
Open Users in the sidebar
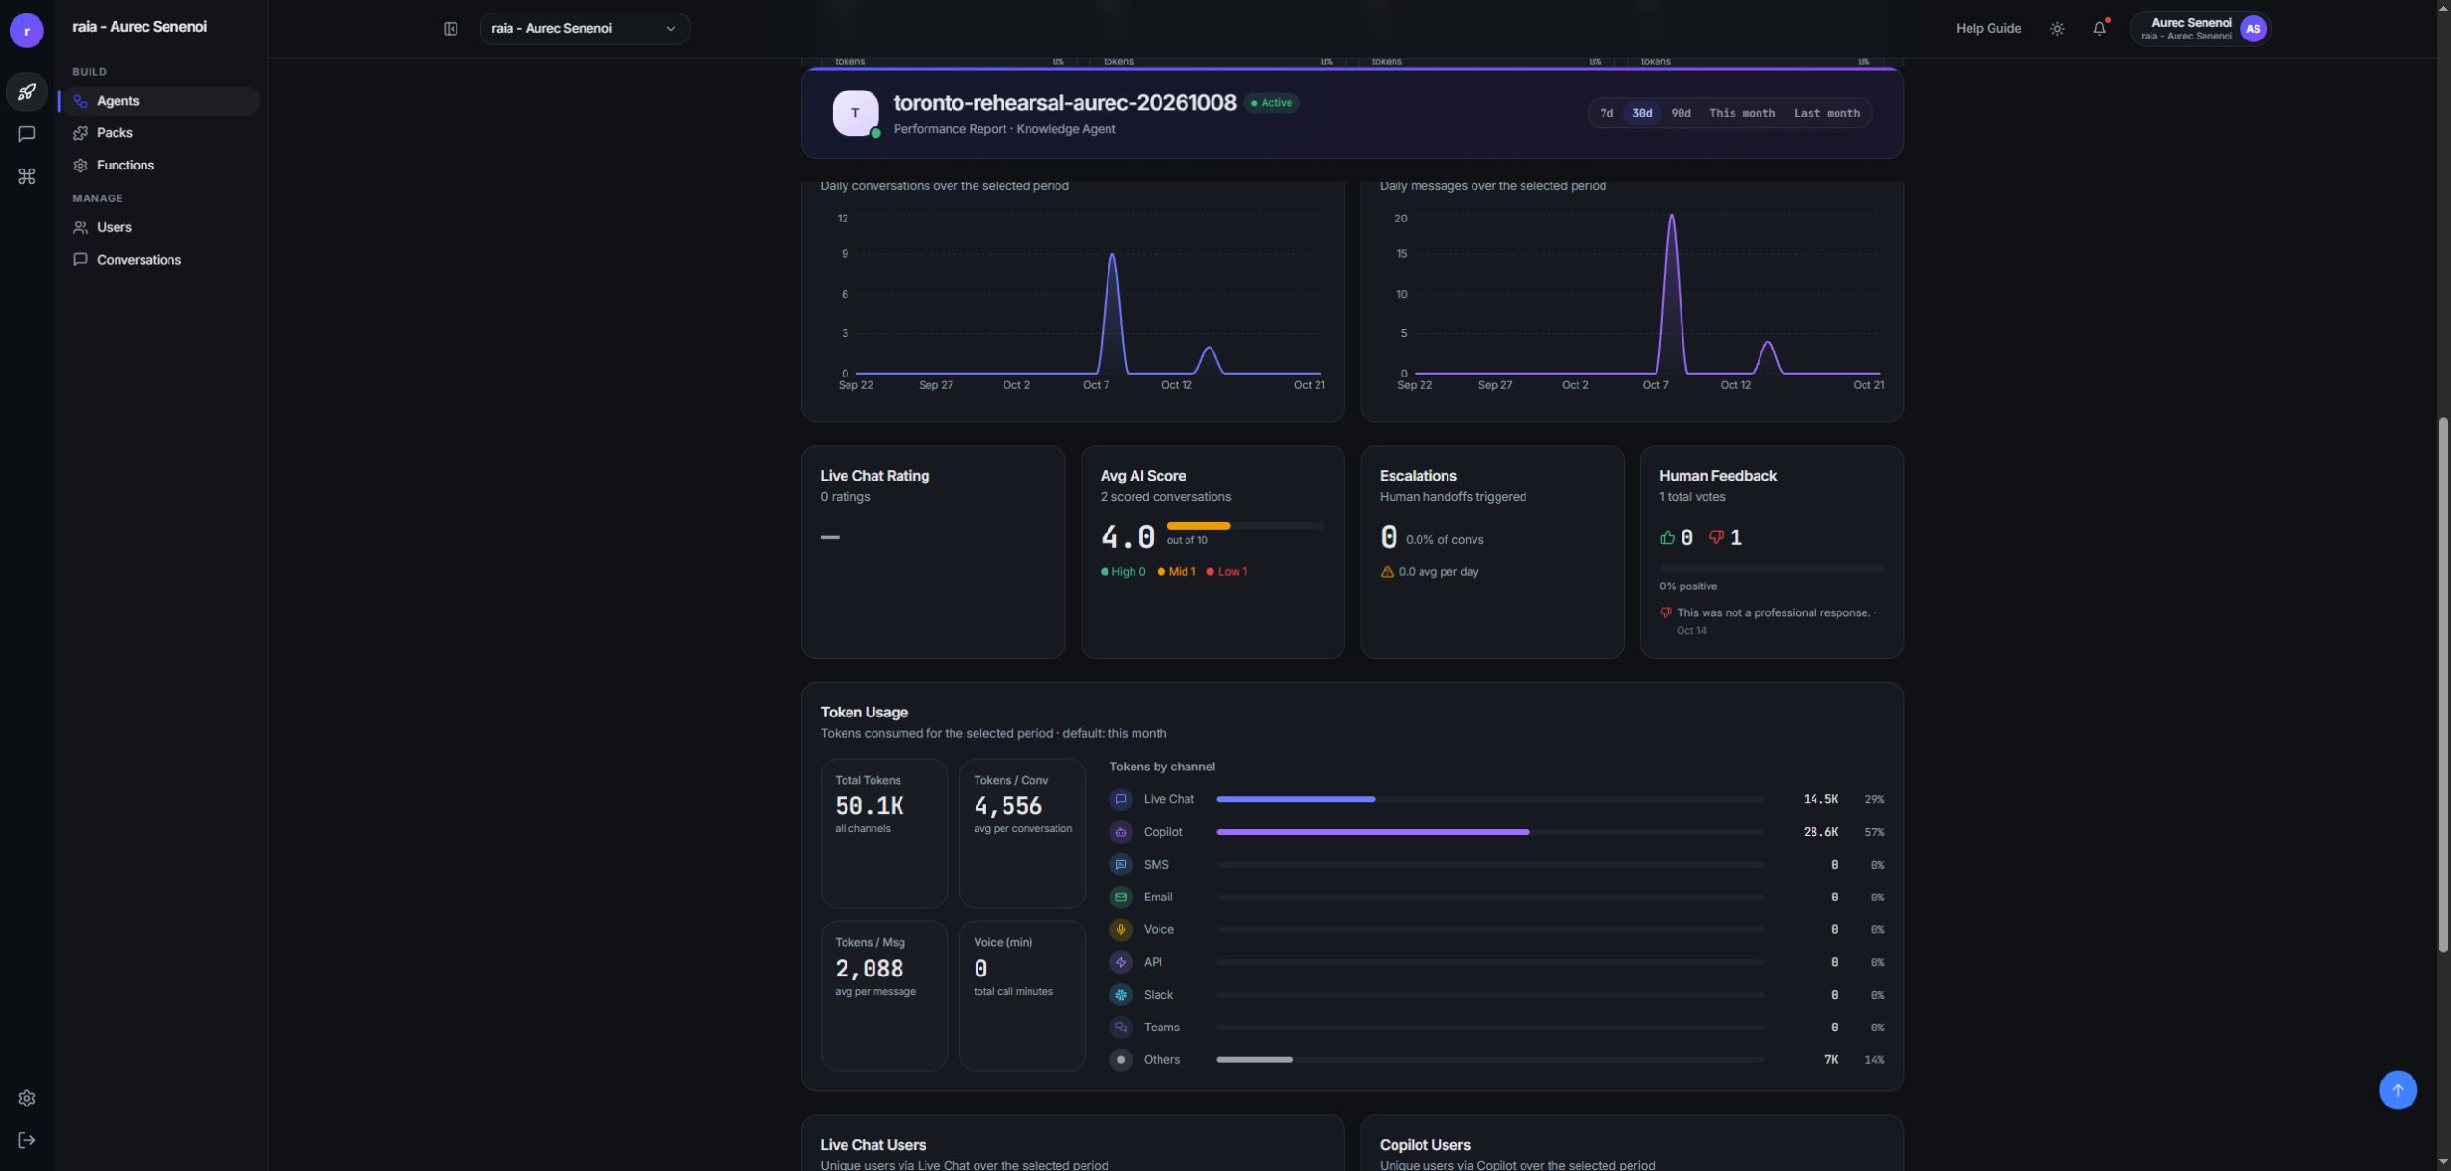[x=160, y=228]
